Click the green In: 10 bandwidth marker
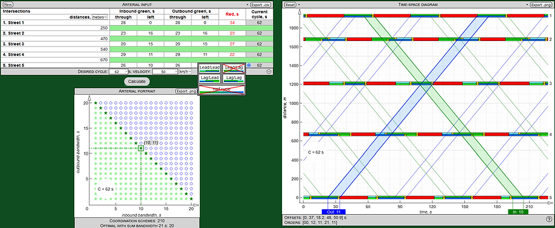Image resolution: width=555 pixels, height=228 pixels. (x=518, y=212)
